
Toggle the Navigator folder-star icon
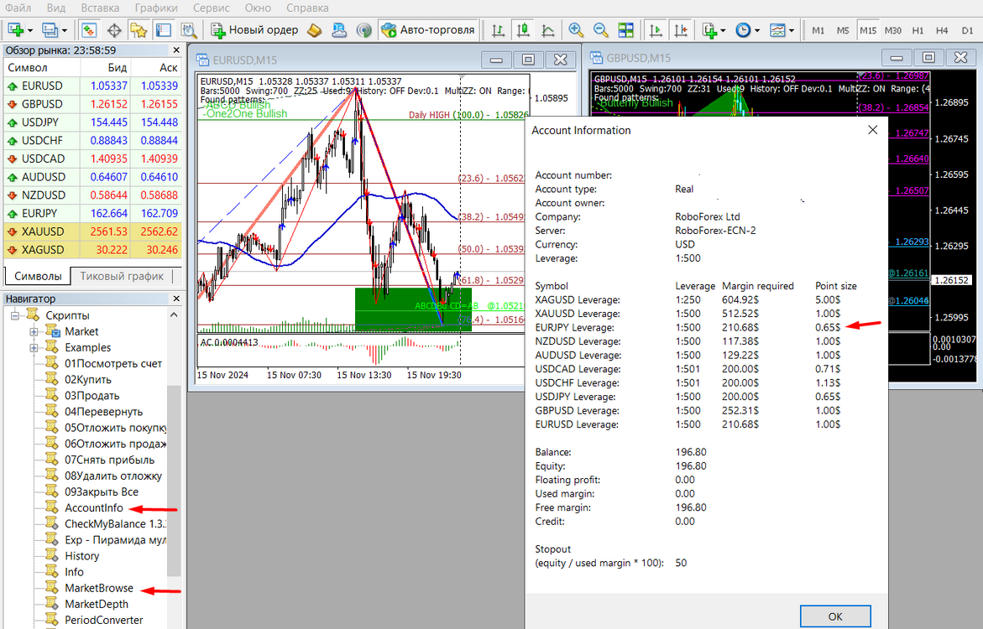139,29
